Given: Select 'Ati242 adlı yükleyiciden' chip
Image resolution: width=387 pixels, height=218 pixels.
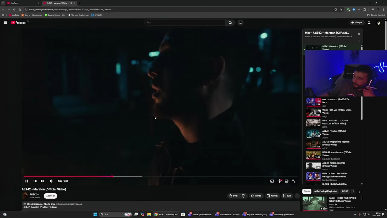Looking at the screenshot, I should click(325, 191).
